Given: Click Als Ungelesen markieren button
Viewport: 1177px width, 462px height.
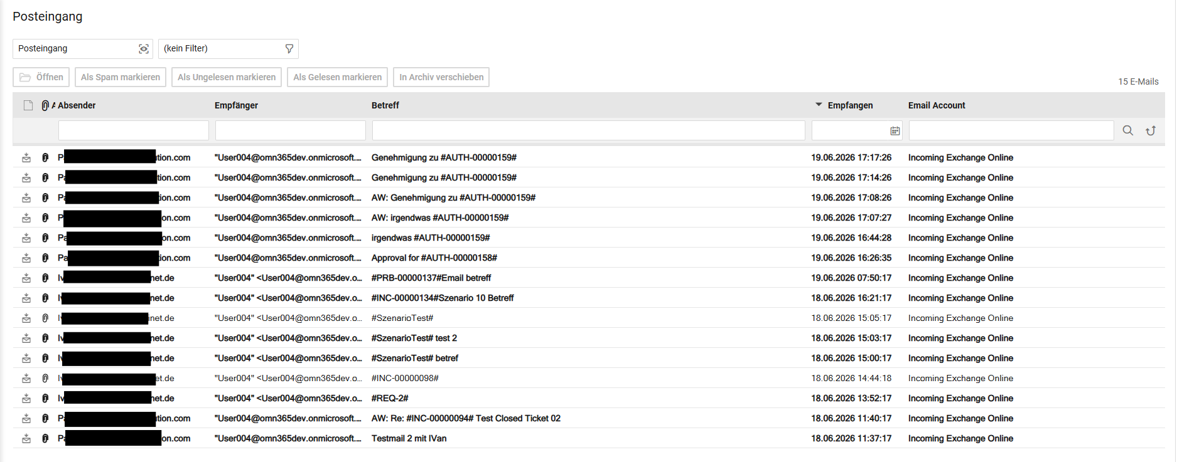Looking at the screenshot, I should point(227,77).
